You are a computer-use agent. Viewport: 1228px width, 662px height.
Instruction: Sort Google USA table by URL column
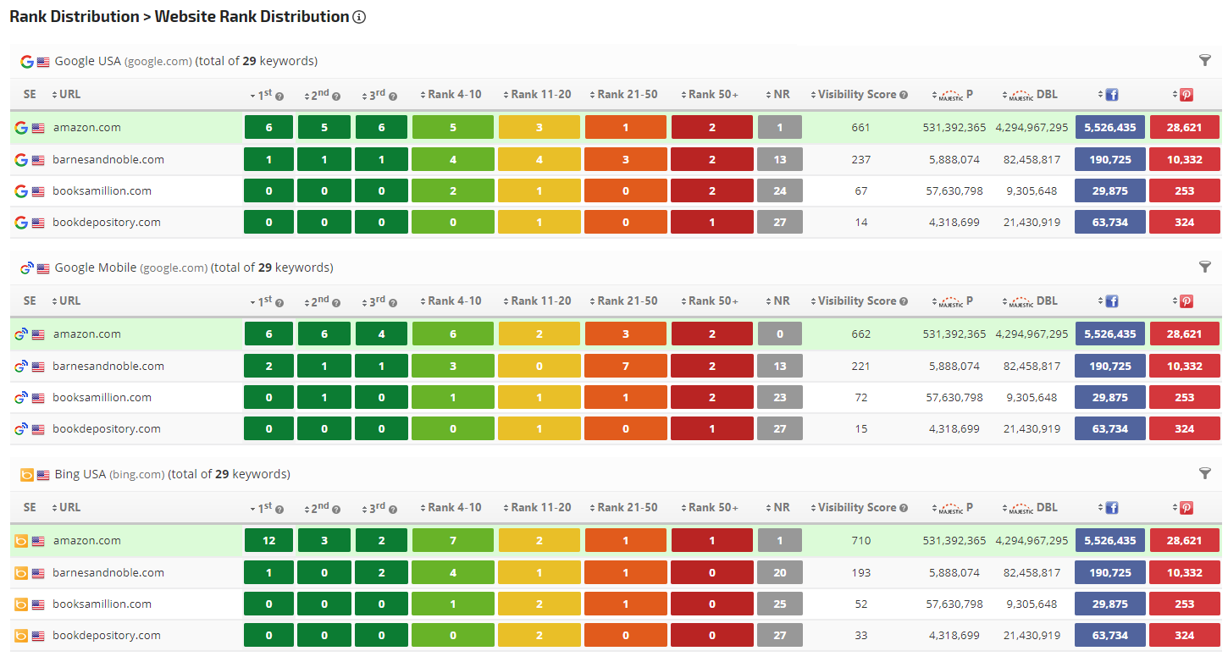click(69, 95)
